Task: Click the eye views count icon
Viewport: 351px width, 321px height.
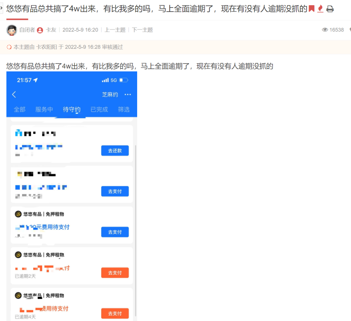Action: point(325,30)
